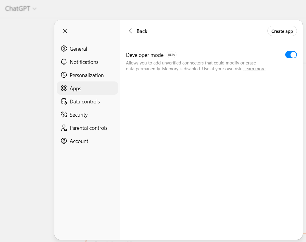
Task: Disable the Developer mode toggle
Action: 291,55
